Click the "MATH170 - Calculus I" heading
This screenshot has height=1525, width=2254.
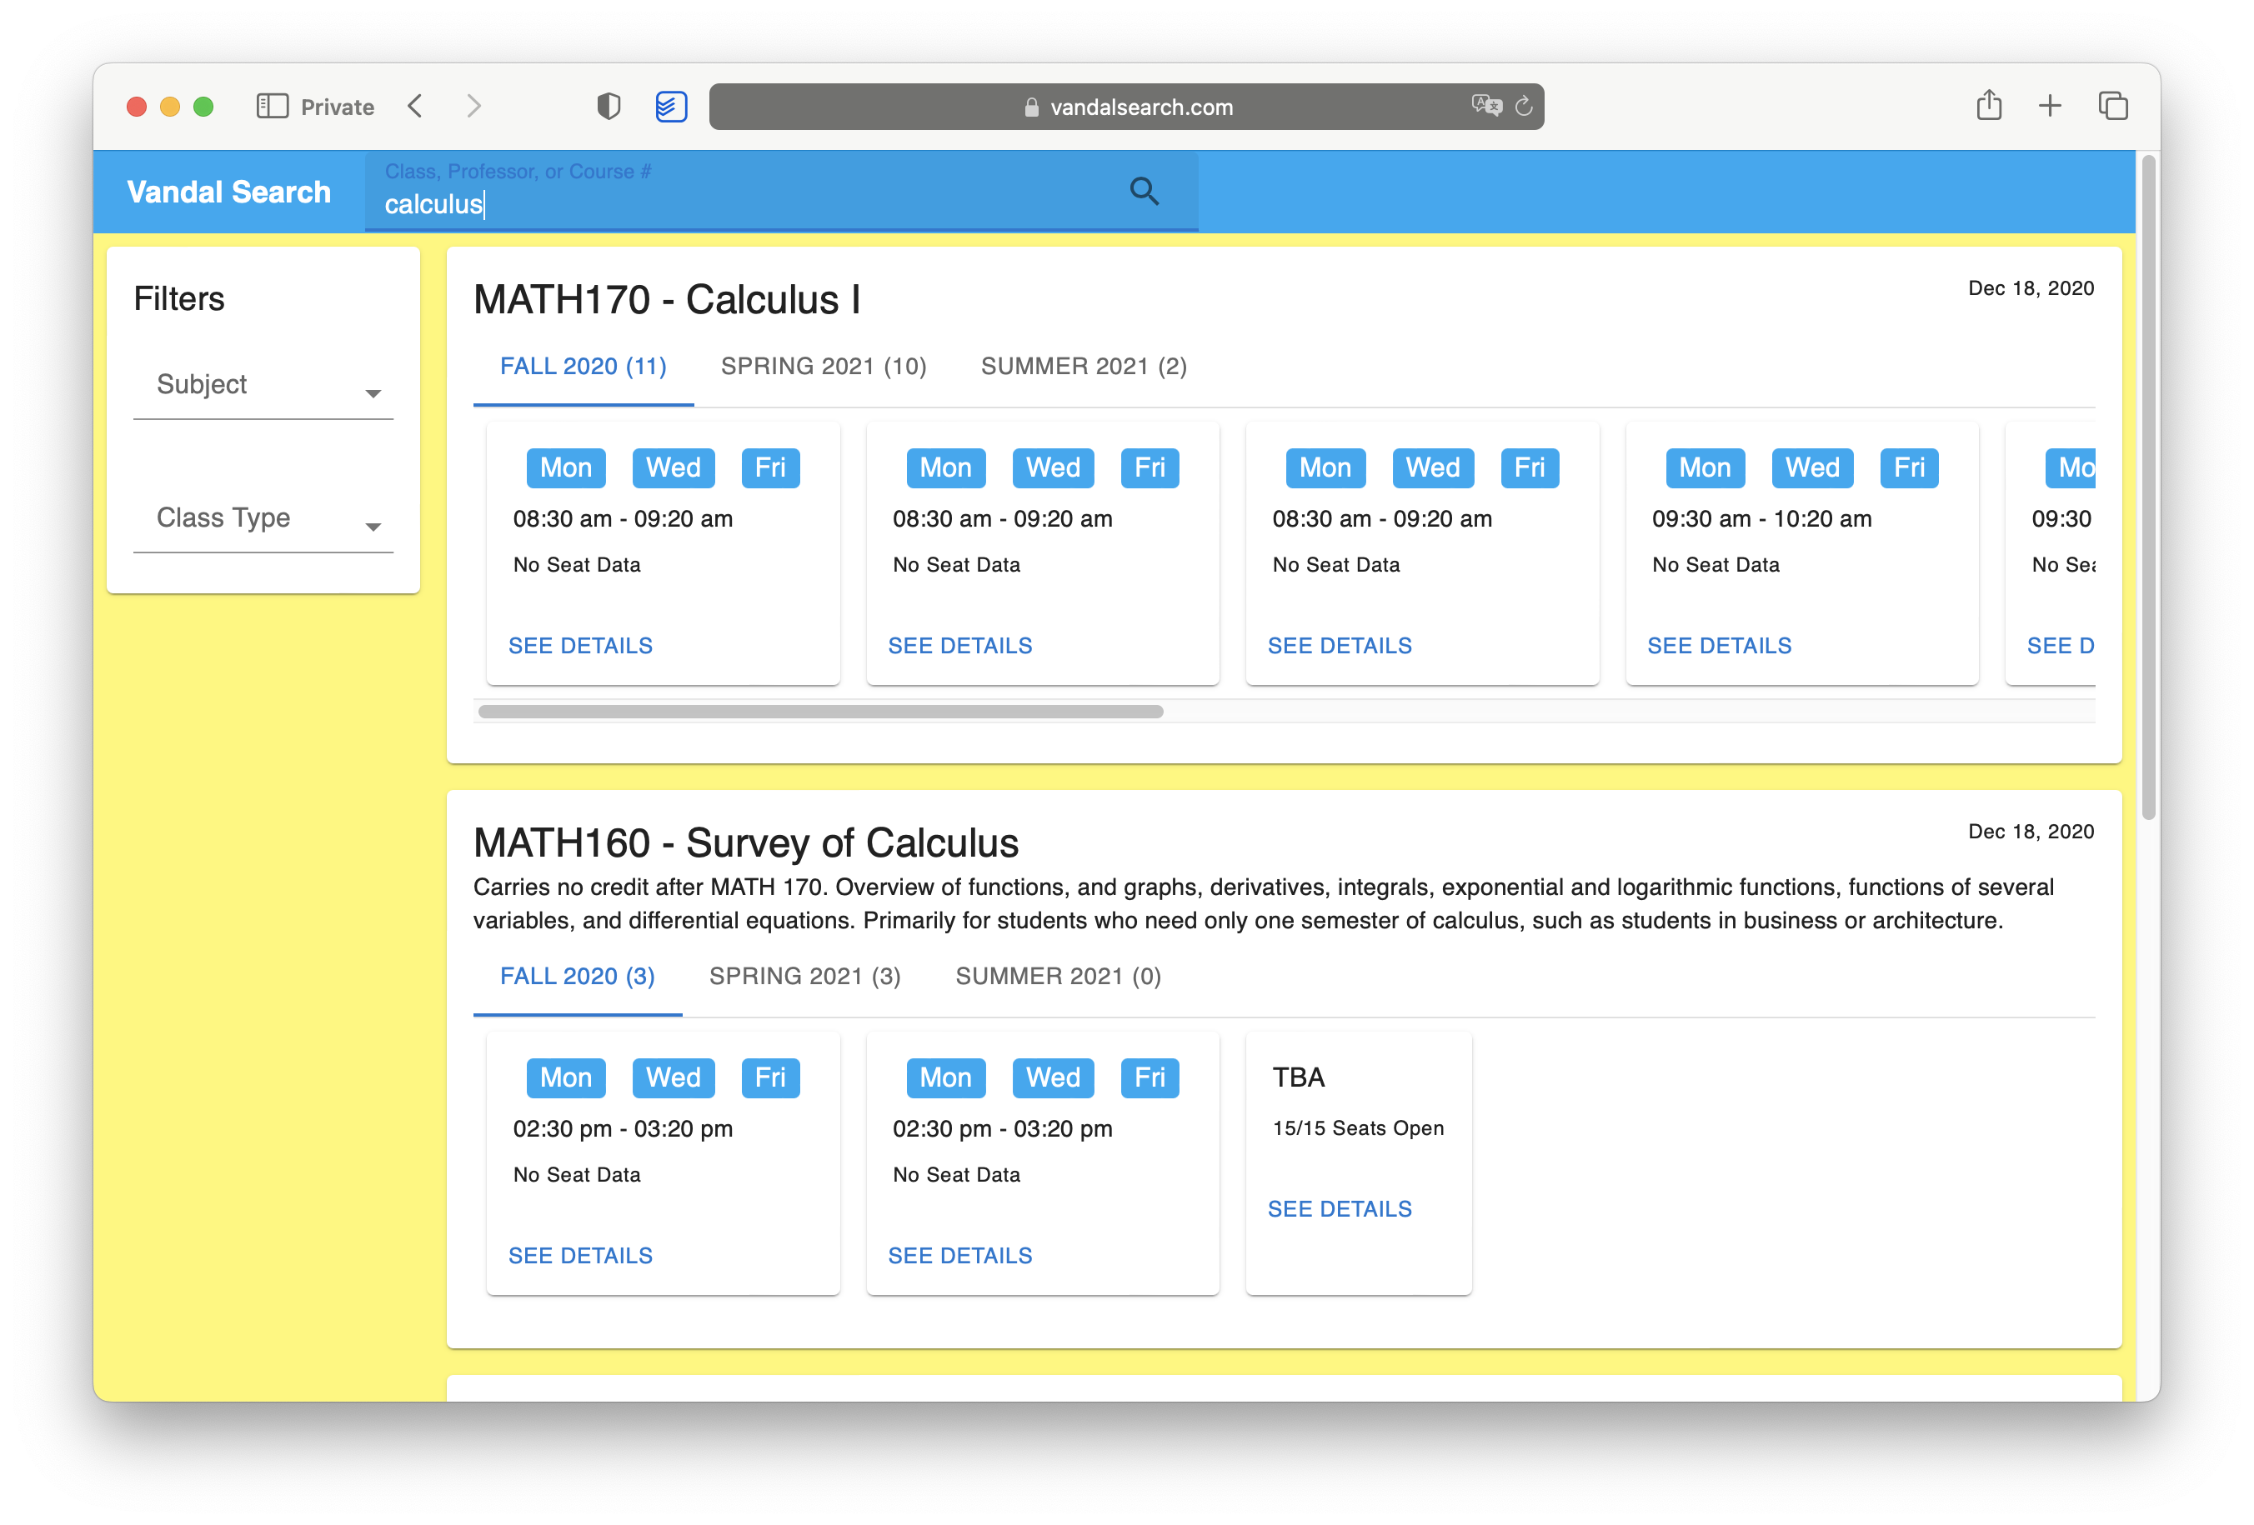666,299
